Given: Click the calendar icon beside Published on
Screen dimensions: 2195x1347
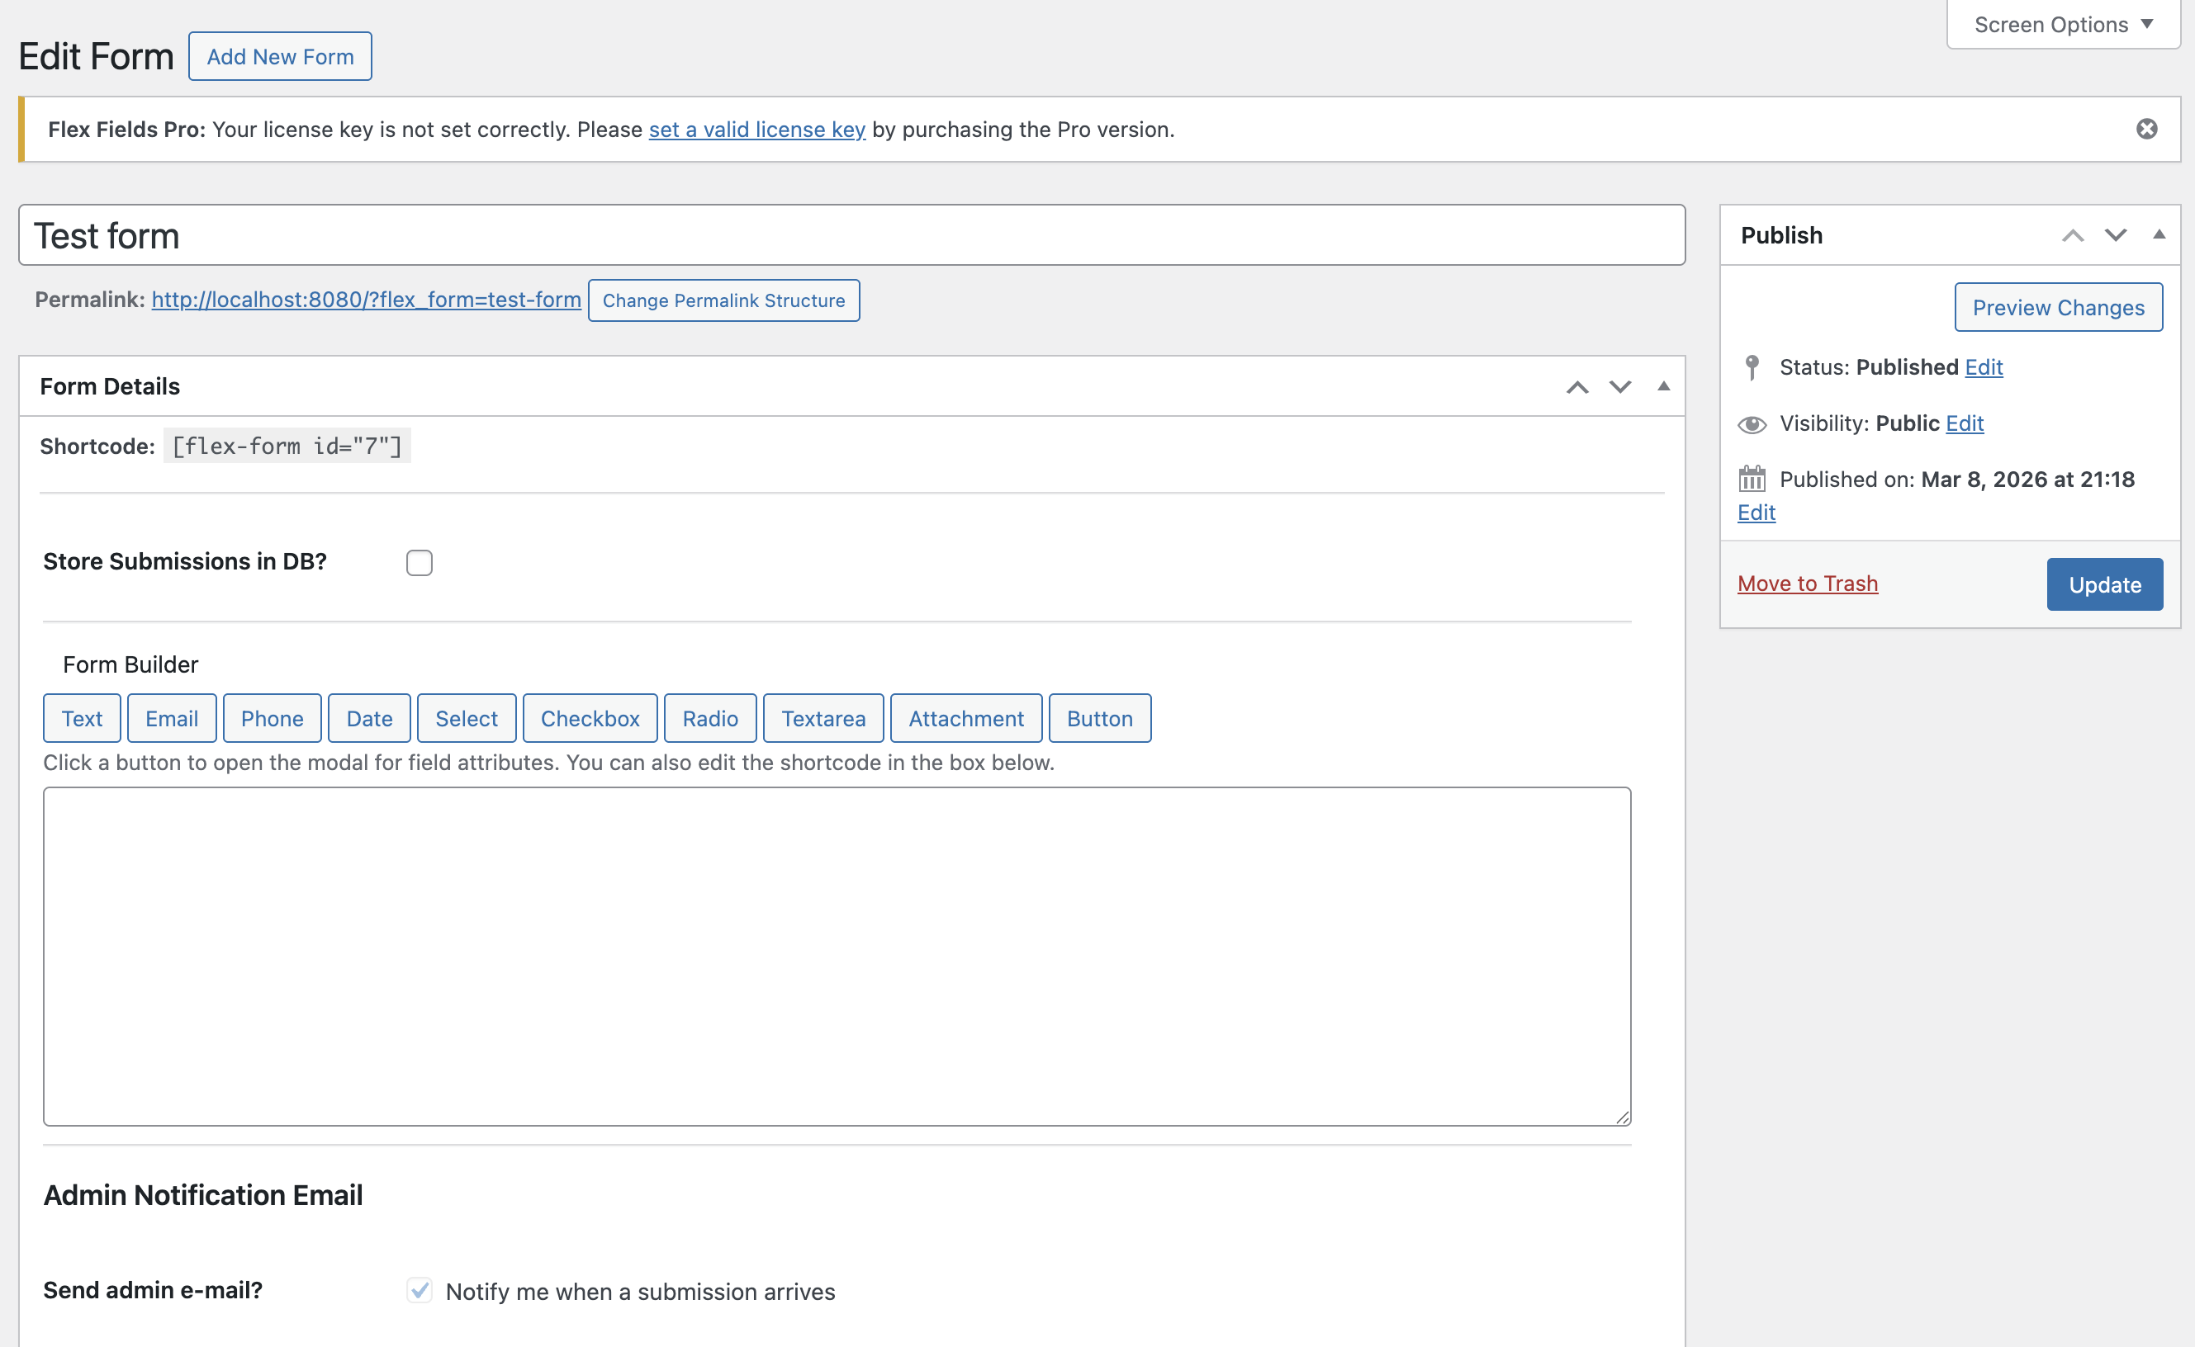Looking at the screenshot, I should [x=1752, y=479].
